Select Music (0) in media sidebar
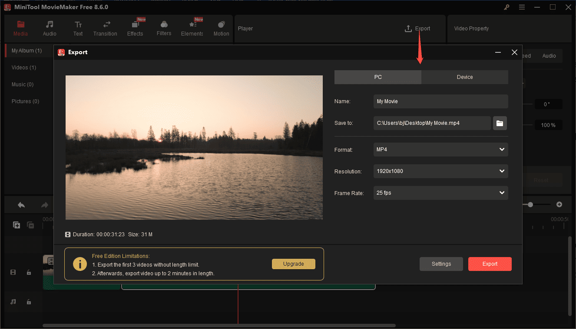The height and width of the screenshot is (329, 576). pos(23,85)
